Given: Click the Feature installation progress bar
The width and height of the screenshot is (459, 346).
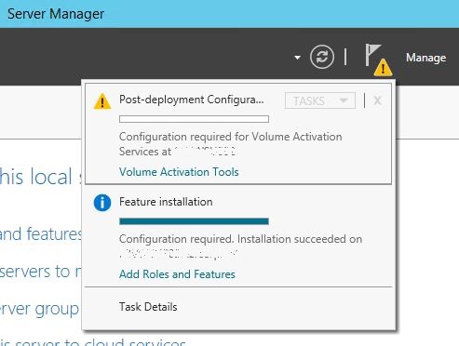Looking at the screenshot, I should tap(194, 221).
